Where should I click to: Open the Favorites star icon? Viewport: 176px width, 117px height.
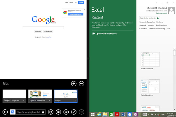coord(66,112)
